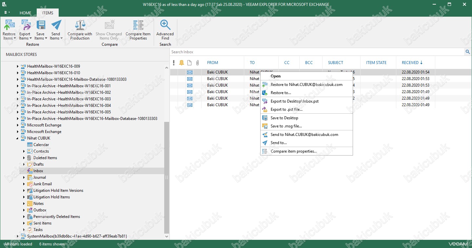Expand Litigation Hold Item Versions folder
Image resolution: width=472 pixels, height=248 pixels.
24,190
